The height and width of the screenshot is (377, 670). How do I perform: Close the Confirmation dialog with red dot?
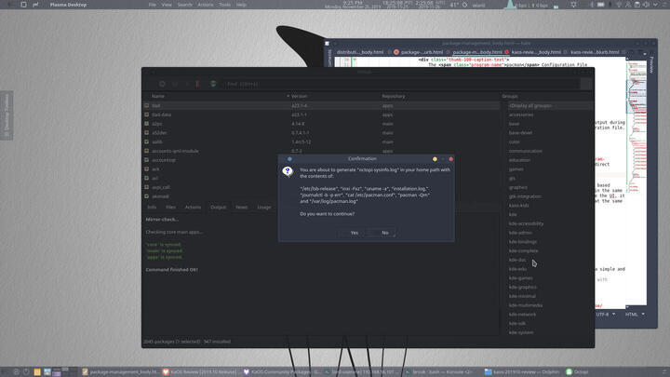pyautogui.click(x=450, y=159)
